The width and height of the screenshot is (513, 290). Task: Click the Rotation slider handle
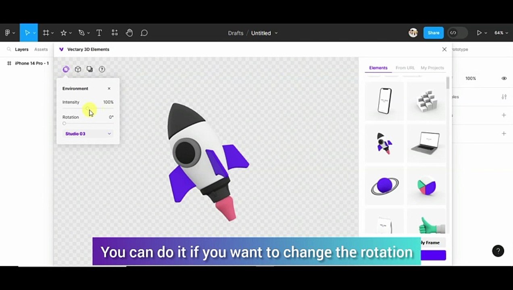coord(64,123)
